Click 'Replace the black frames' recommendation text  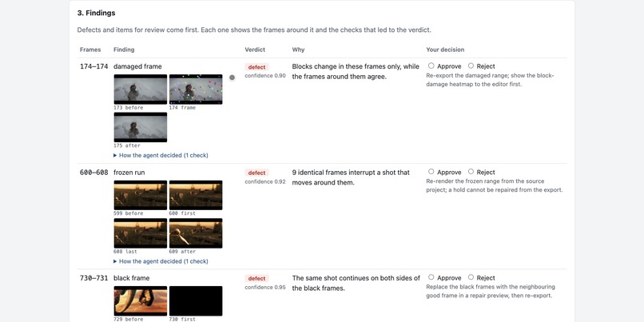[491, 291]
